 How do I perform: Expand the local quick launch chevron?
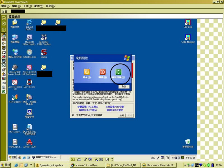pos(31,165)
